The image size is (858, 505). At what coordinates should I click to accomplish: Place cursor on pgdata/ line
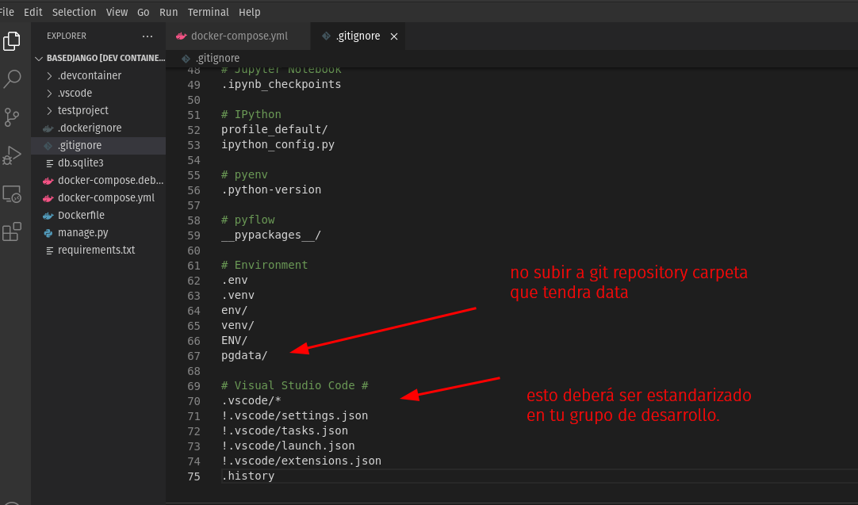pyautogui.click(x=244, y=356)
